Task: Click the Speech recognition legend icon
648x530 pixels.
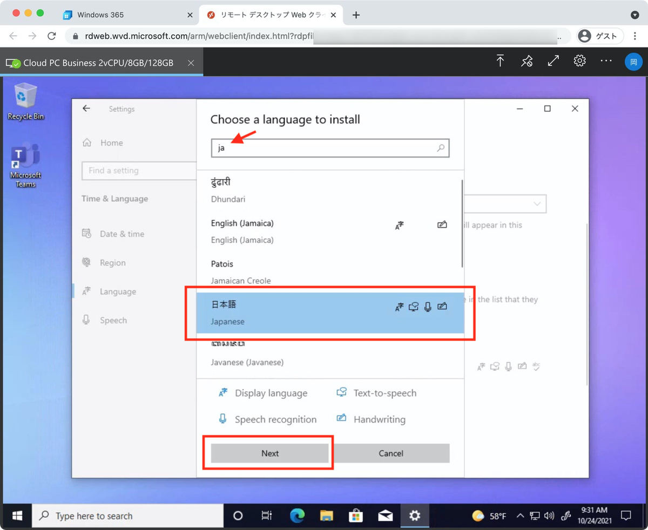Action: coord(222,419)
